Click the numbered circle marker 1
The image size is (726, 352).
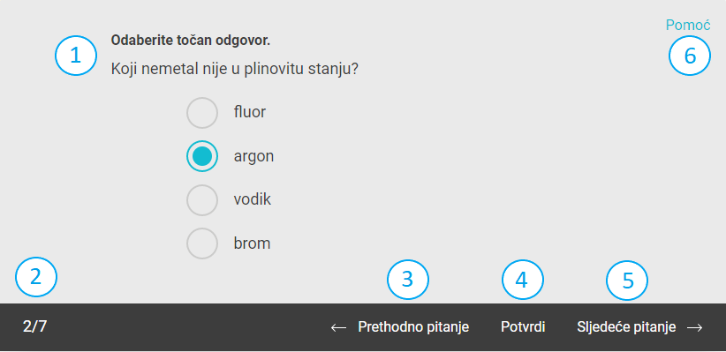coord(76,56)
